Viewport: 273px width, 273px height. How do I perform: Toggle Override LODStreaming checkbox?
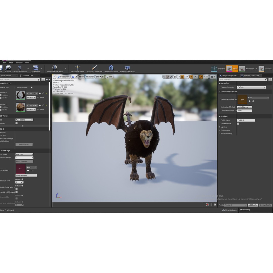16,192
